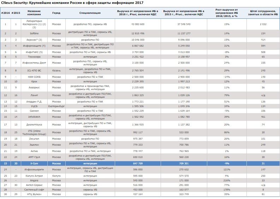
Task: Select the 'Лаборатория Касперского' company cell
Action: pyautogui.click(x=34, y=24)
